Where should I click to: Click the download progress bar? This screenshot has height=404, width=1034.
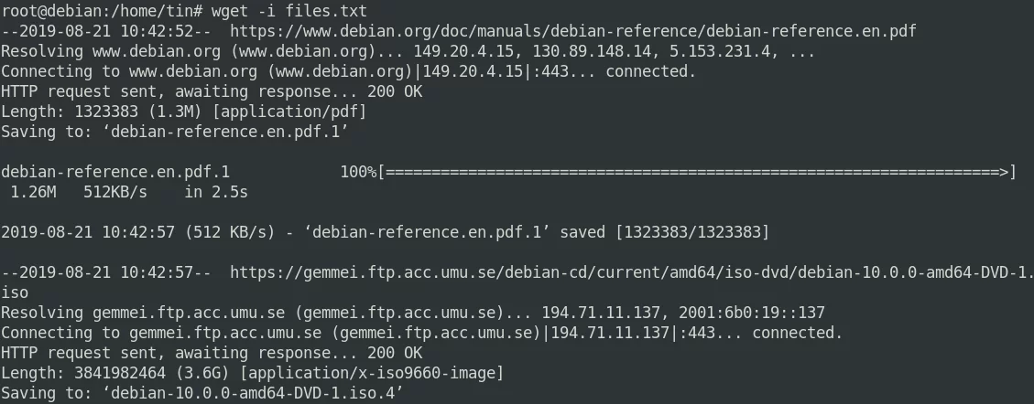pos(698,172)
